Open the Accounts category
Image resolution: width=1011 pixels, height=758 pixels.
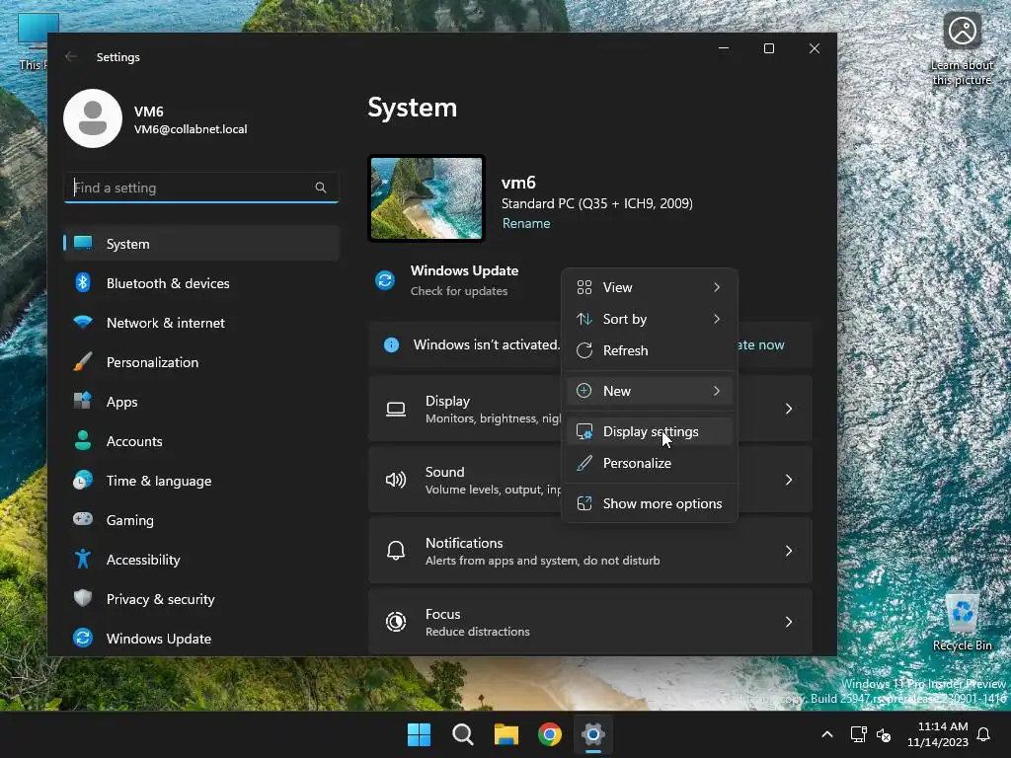click(201, 441)
